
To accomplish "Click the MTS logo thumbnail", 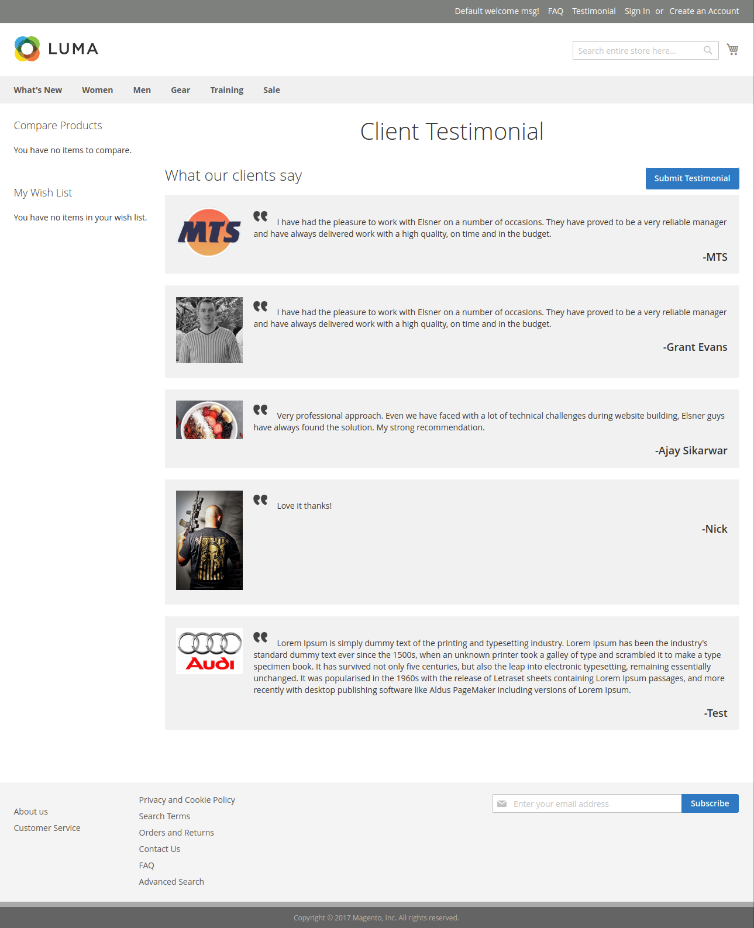I will click(x=209, y=233).
